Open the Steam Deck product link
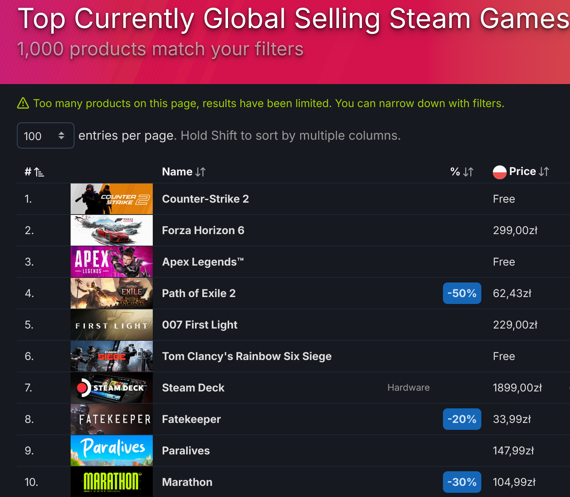570x497 pixels. click(193, 388)
